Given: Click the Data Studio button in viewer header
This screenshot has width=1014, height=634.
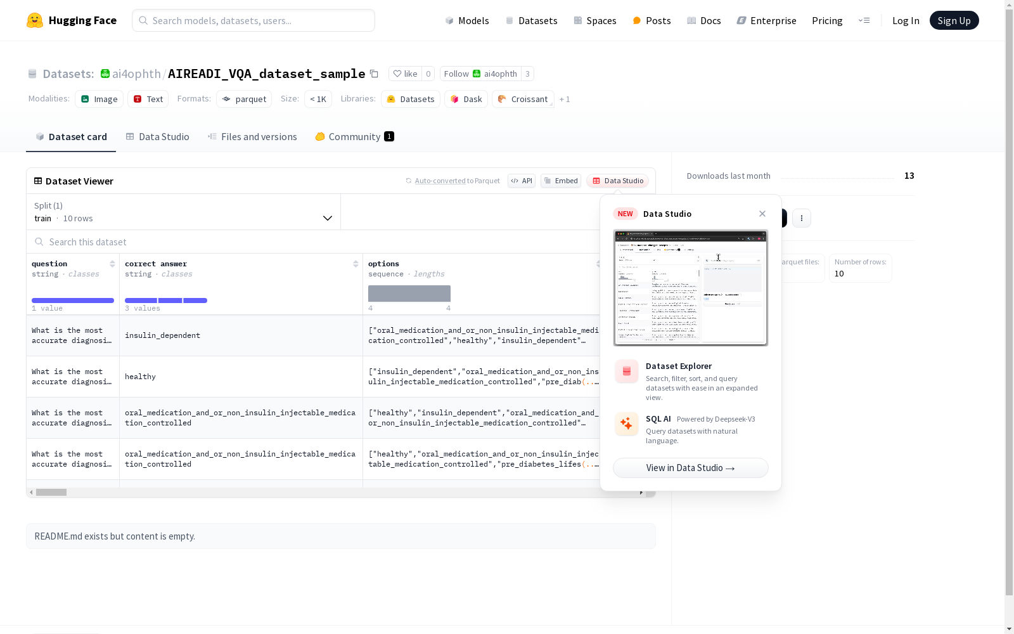Looking at the screenshot, I should click(x=618, y=181).
